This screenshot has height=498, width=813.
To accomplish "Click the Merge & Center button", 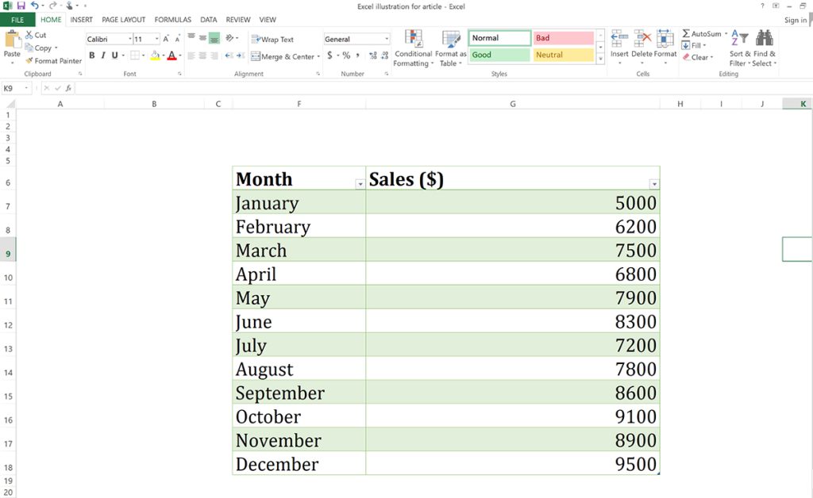I will point(283,55).
